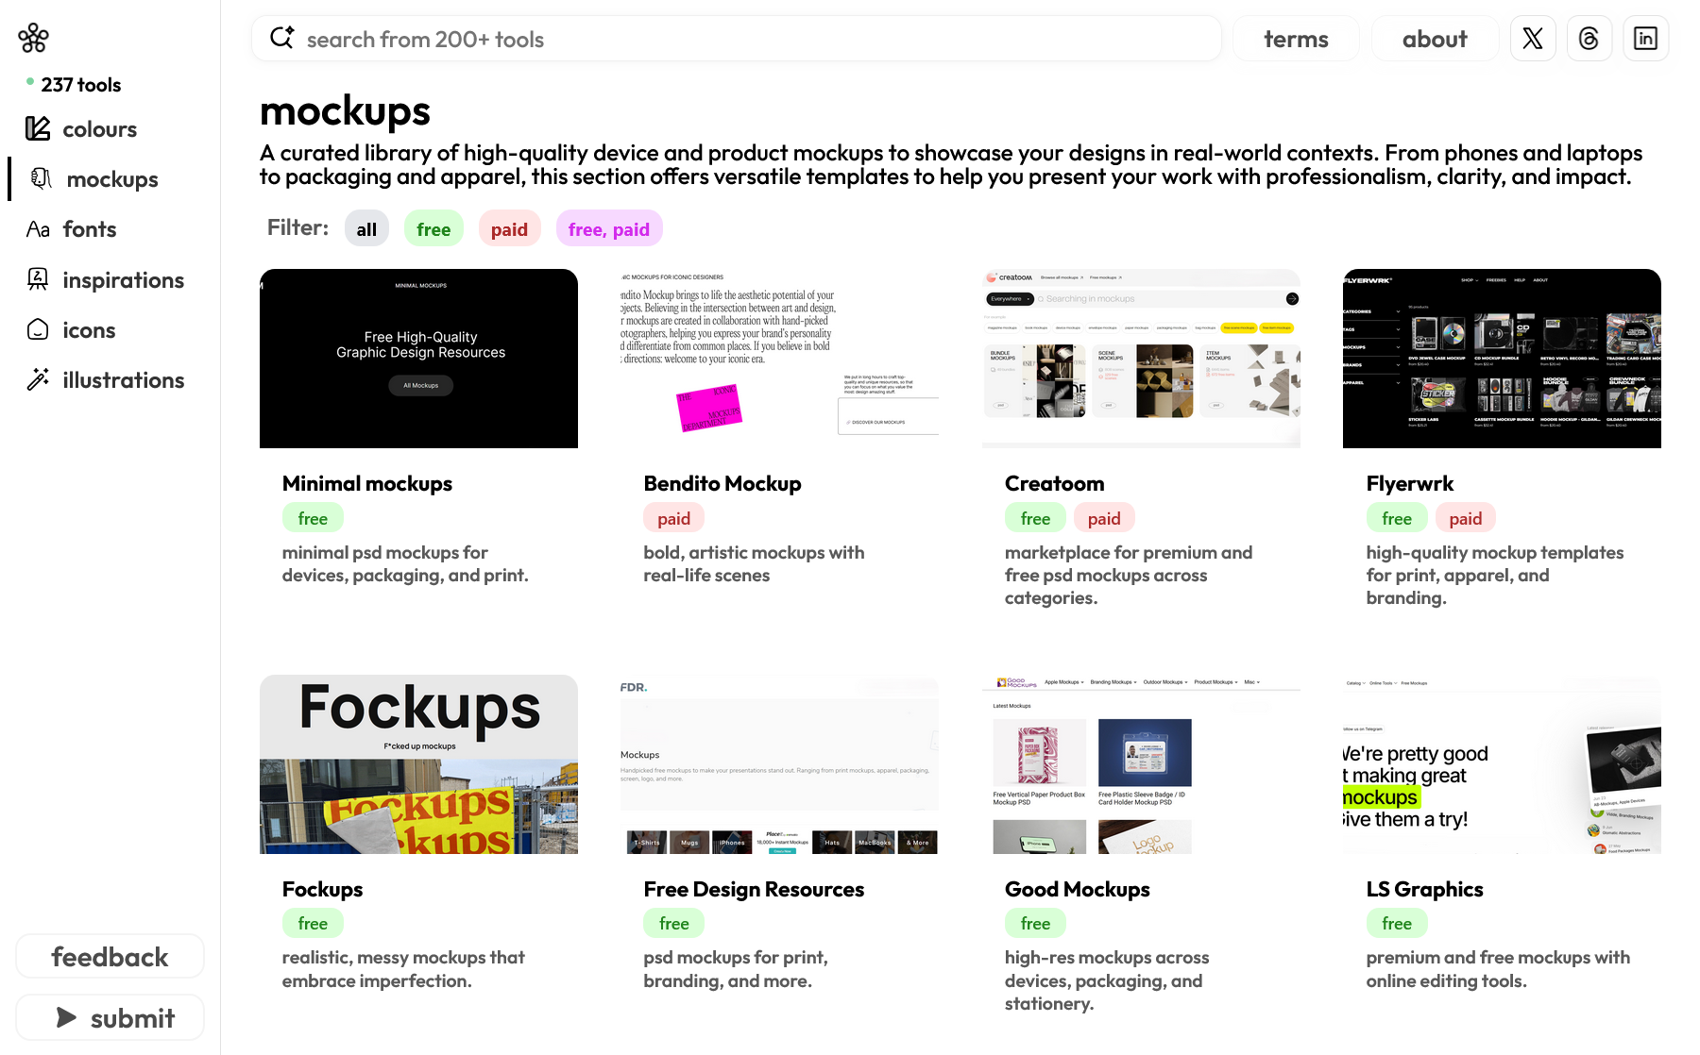
Task: Enable the green 'free' filter
Action: 433,227
